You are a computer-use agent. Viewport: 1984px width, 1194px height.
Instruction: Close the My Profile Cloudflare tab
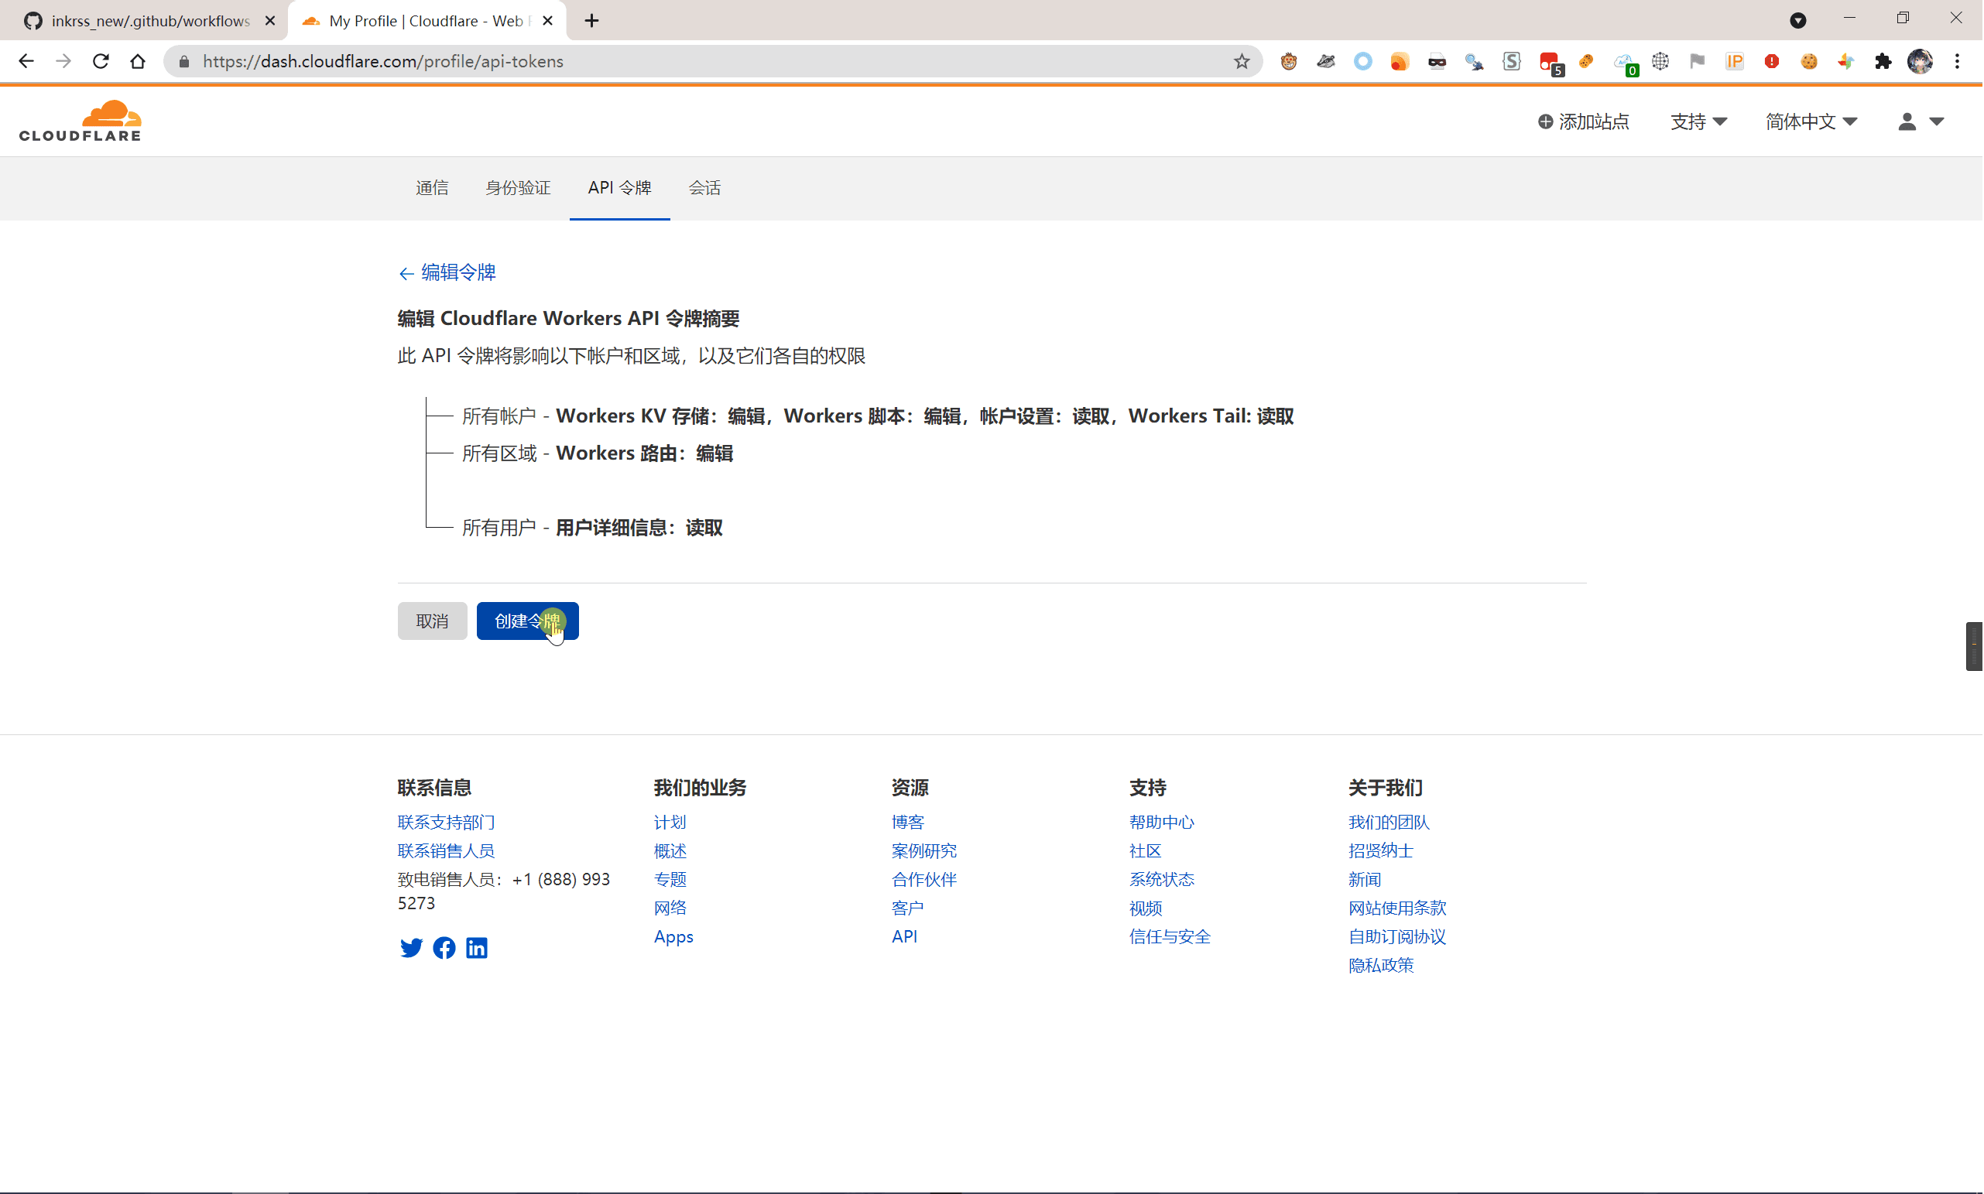click(548, 21)
